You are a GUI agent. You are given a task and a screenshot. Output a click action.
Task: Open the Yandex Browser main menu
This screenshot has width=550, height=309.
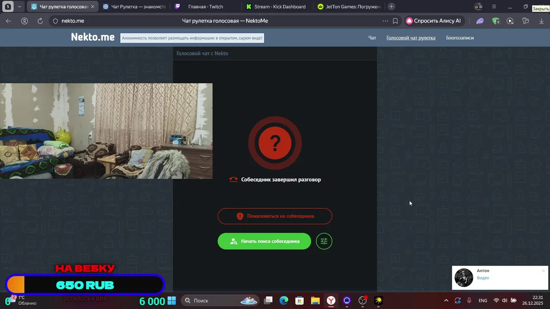[x=494, y=6]
